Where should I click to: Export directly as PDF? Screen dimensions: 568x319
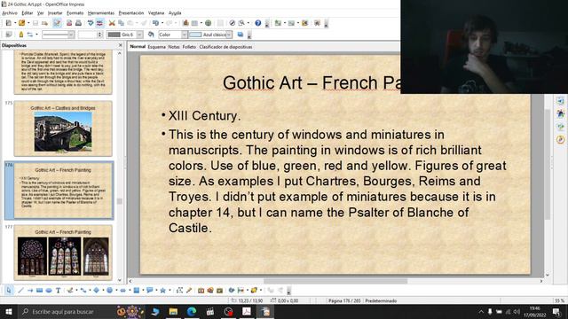(69, 23)
